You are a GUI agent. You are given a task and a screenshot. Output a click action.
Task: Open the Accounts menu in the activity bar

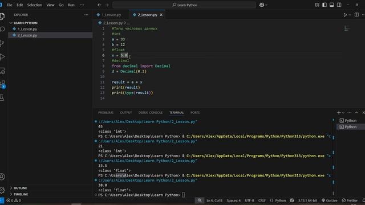(2, 177)
